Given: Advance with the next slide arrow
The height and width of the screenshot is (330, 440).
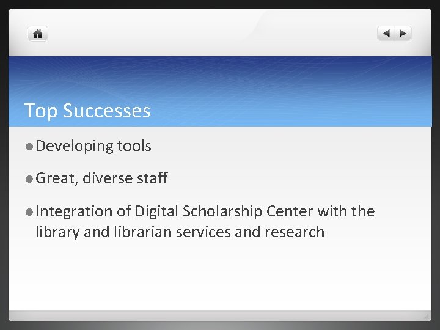Looking at the screenshot, I should coord(403,34).
